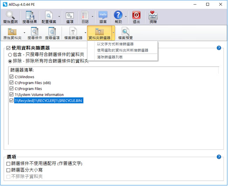228x186 pixels.
Task: Maximize the AllDup window
Action: click(208, 4)
